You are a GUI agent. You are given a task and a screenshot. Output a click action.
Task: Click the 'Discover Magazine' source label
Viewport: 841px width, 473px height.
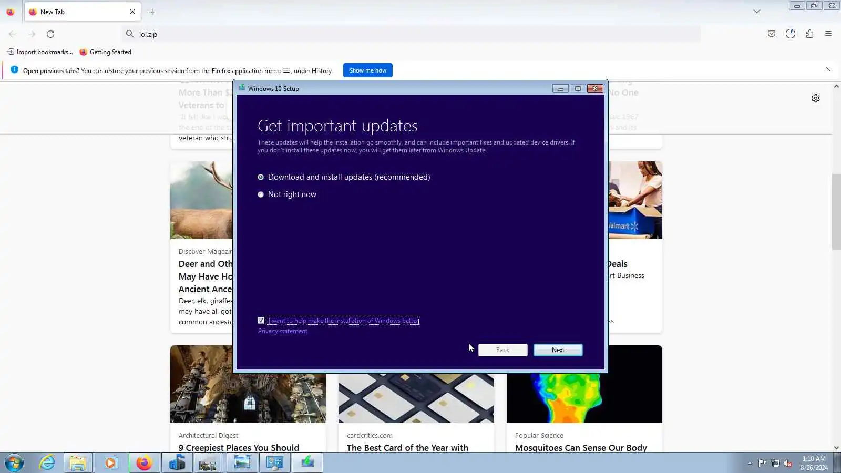[206, 251]
